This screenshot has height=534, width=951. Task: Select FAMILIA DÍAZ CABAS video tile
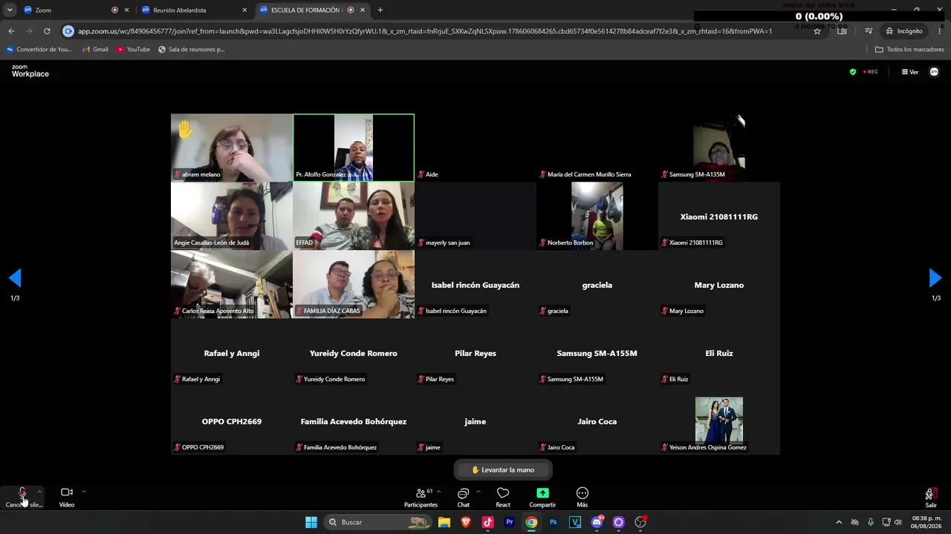click(x=354, y=284)
